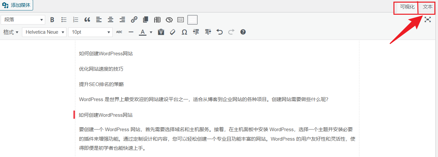Click the first 如何创建WordPress网站 line

point(106,54)
